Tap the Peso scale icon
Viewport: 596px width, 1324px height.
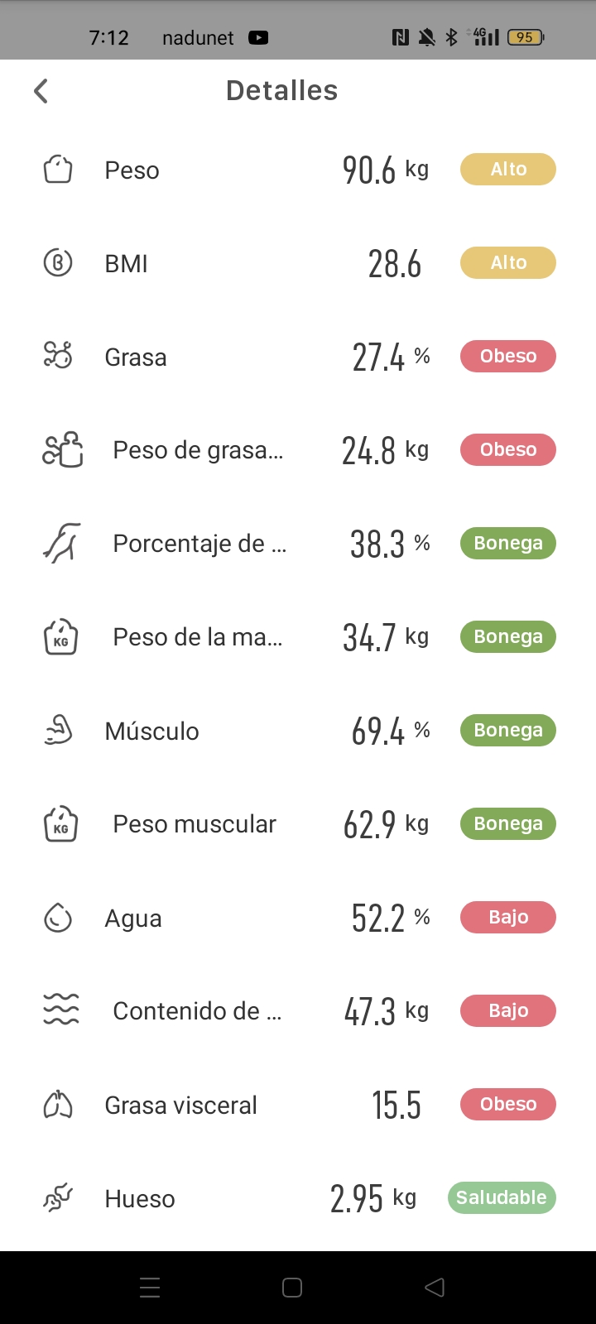pos(58,170)
